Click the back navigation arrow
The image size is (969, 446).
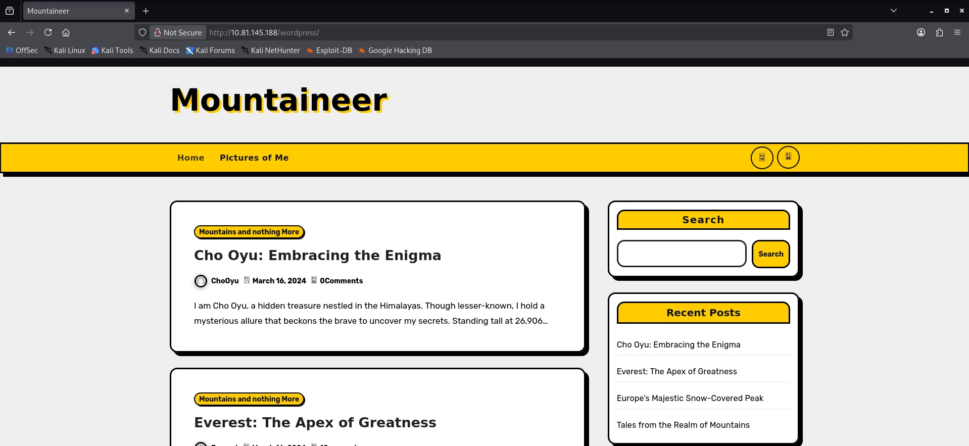pyautogui.click(x=12, y=32)
